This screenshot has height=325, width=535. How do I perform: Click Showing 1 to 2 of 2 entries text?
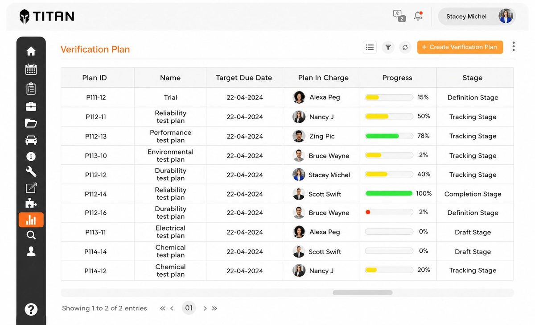click(x=104, y=308)
